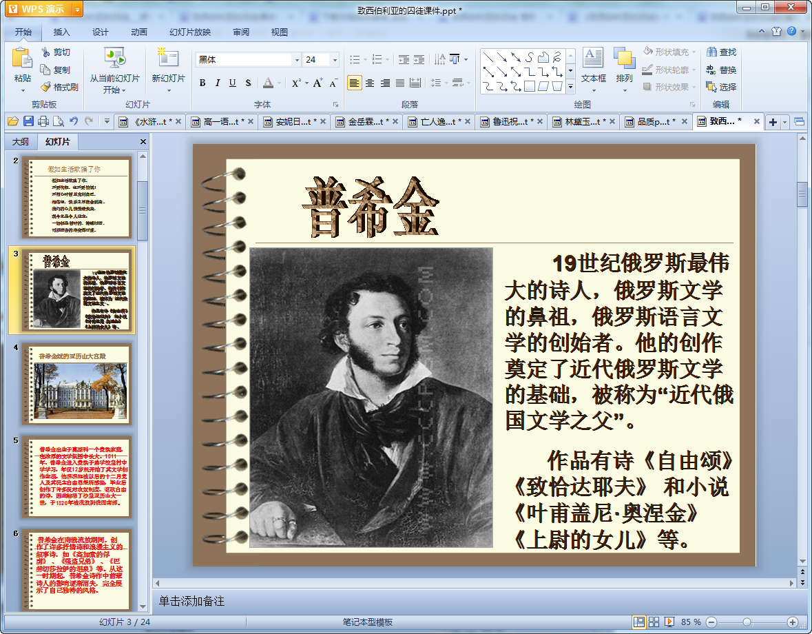Open the Design (设计) ribbon tab
The width and height of the screenshot is (812, 634).
[x=100, y=32]
